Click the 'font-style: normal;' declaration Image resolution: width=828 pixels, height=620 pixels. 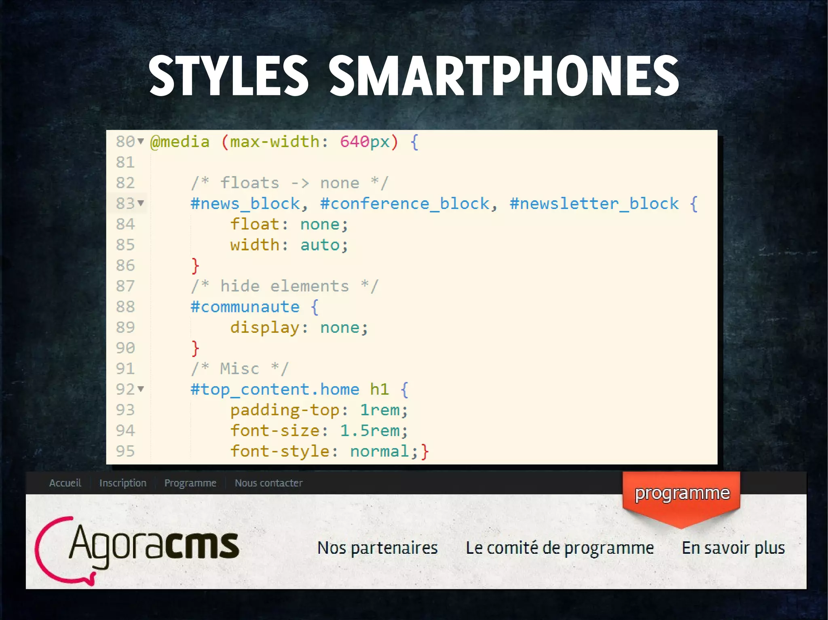click(x=324, y=451)
